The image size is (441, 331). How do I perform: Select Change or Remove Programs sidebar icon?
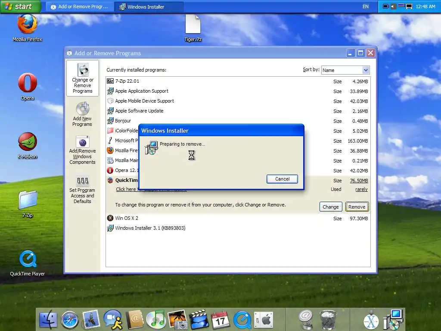tap(83, 78)
